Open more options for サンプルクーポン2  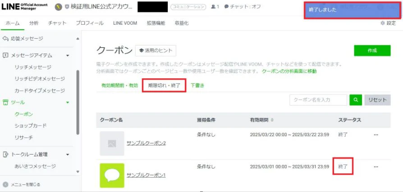click(x=376, y=135)
